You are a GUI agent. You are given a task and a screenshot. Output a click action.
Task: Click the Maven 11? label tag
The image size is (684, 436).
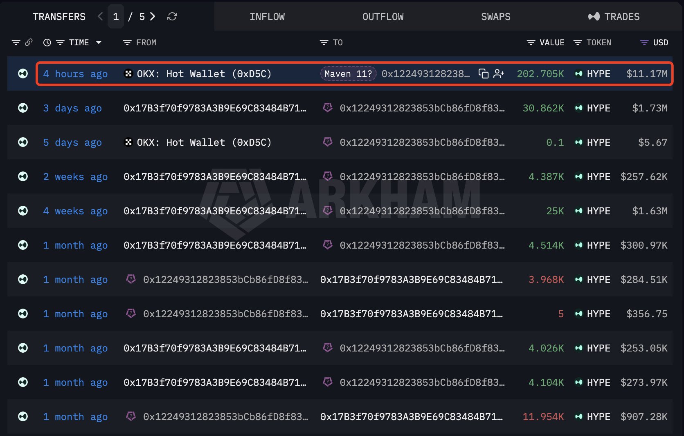pos(348,73)
